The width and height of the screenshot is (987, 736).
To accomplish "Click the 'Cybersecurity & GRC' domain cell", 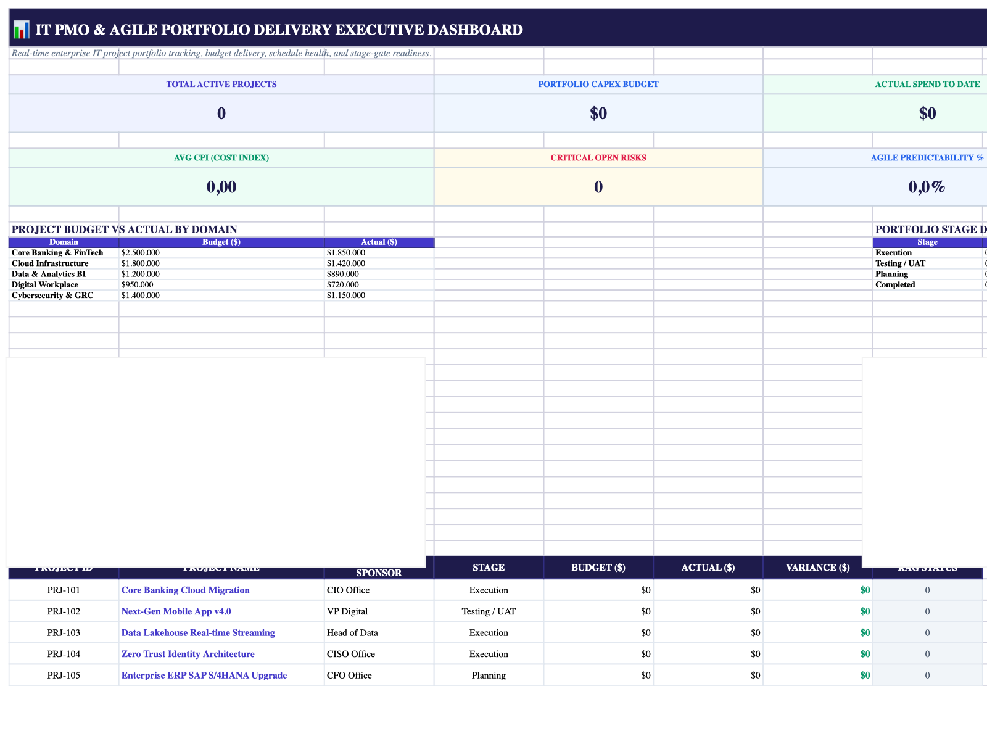I will [64, 296].
